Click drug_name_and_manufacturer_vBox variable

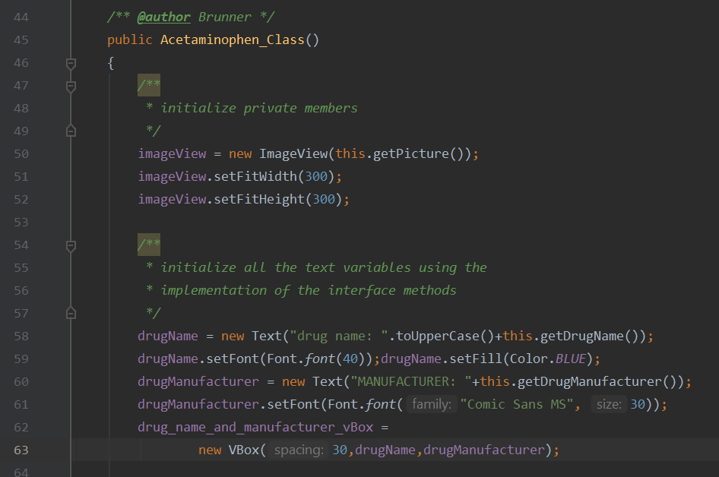click(x=255, y=428)
